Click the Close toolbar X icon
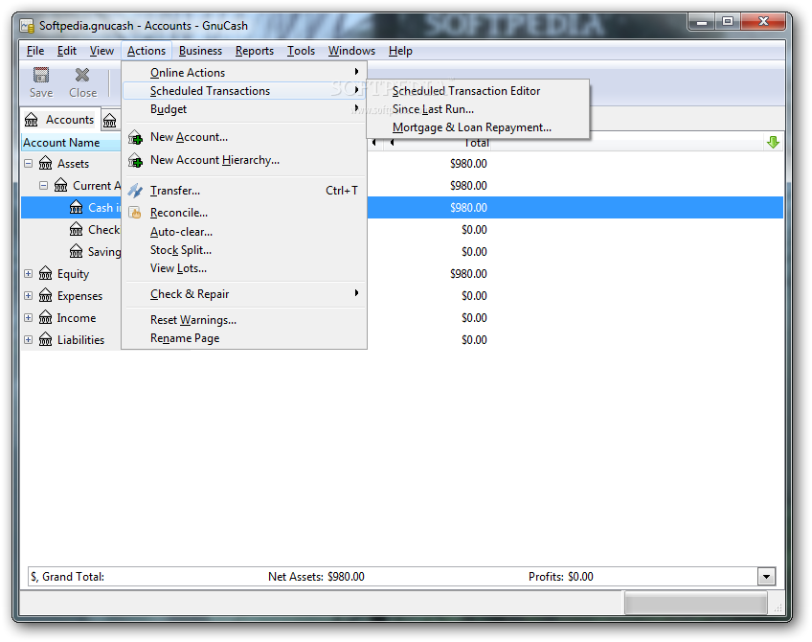This screenshot has height=642, width=812. (x=81, y=75)
